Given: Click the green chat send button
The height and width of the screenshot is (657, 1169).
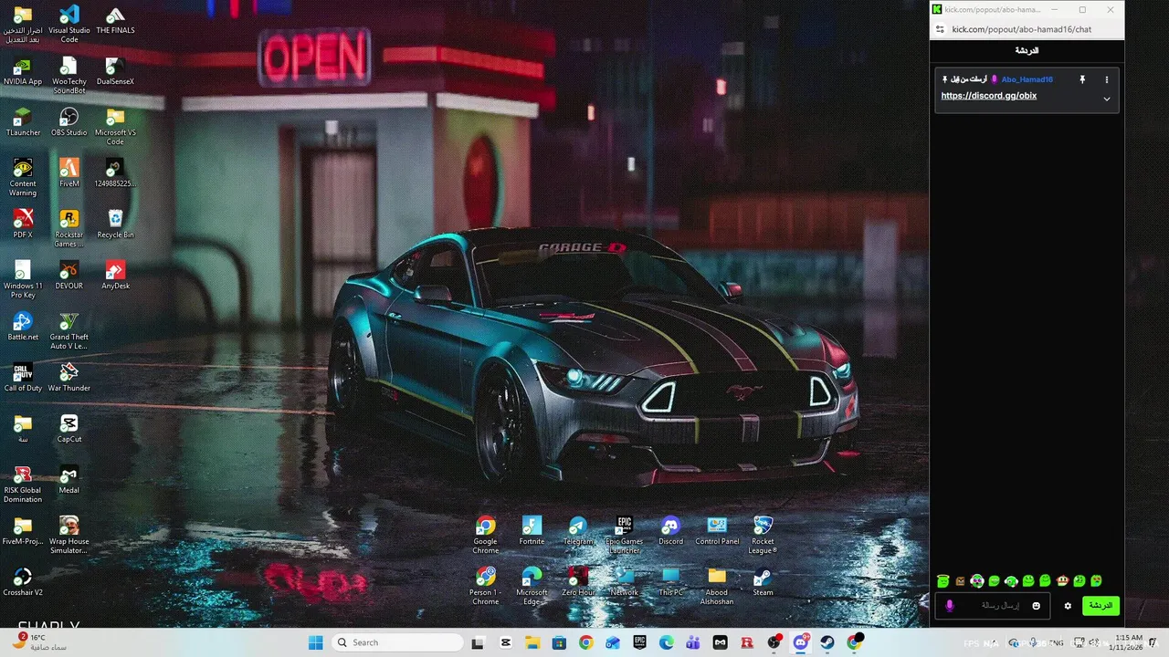Looking at the screenshot, I should point(1101,606).
